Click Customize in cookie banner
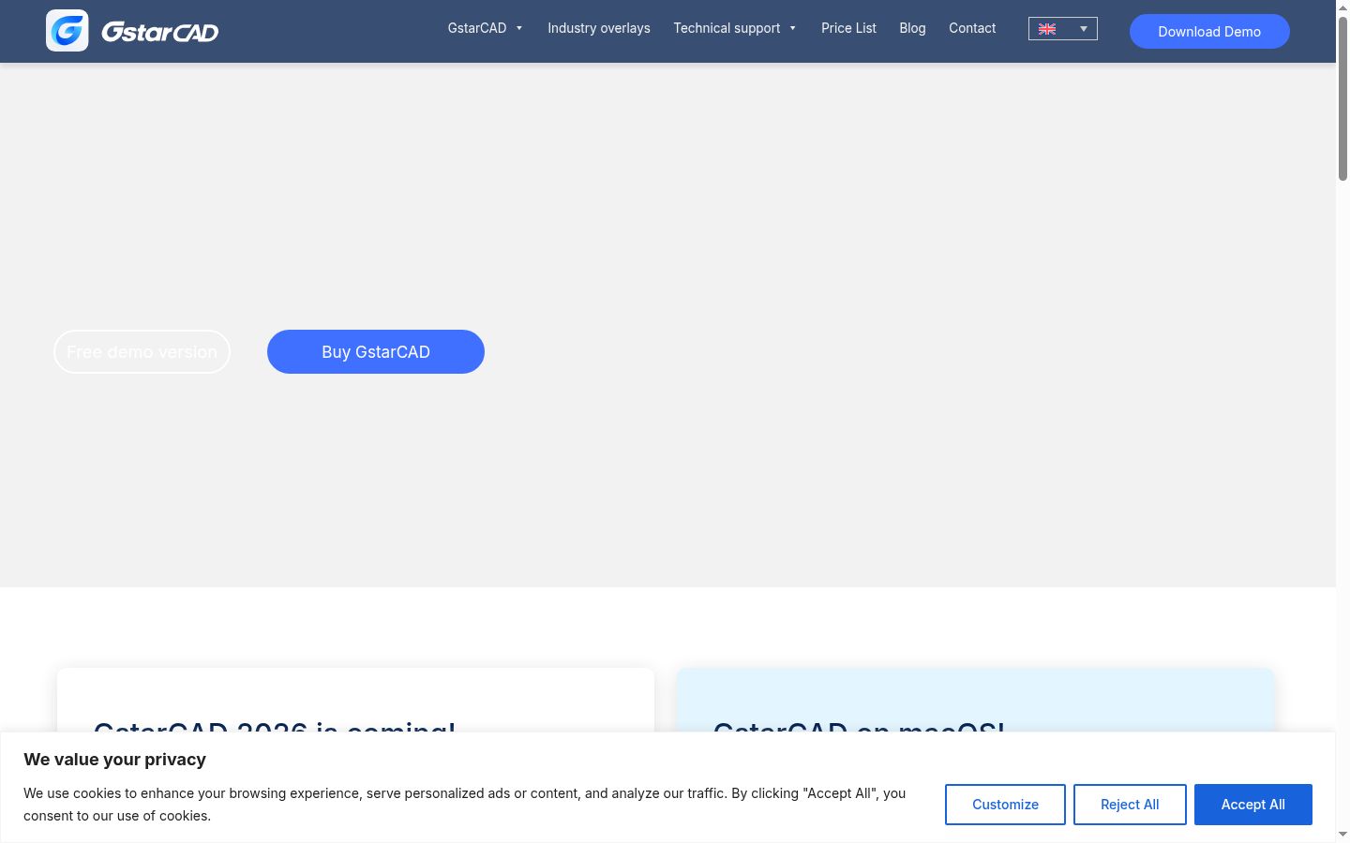Viewport: 1350px width, 843px height. point(1005,805)
